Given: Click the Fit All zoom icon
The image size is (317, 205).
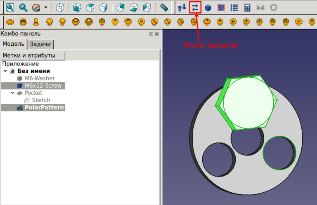Looking at the screenshot, I should click(10, 7).
